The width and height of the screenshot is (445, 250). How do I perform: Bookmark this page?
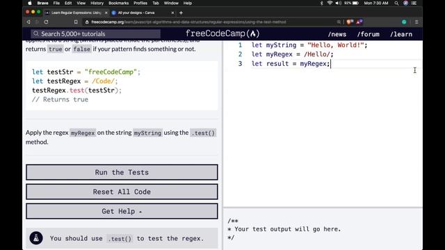pos(76,22)
